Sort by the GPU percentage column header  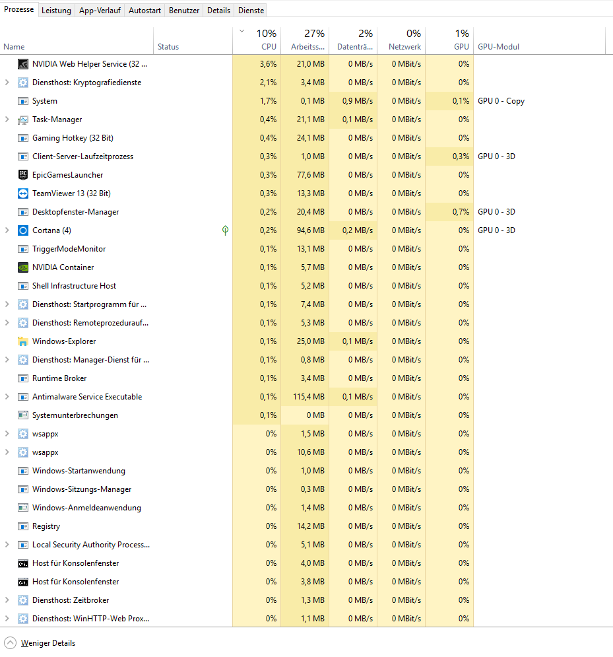tap(449, 40)
